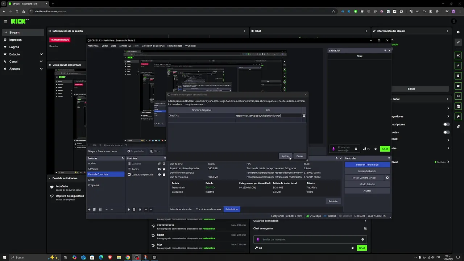Viewport: 464px width, 261px height.
Task: Click the lightning bolt icon in right rail
Action: [458, 66]
